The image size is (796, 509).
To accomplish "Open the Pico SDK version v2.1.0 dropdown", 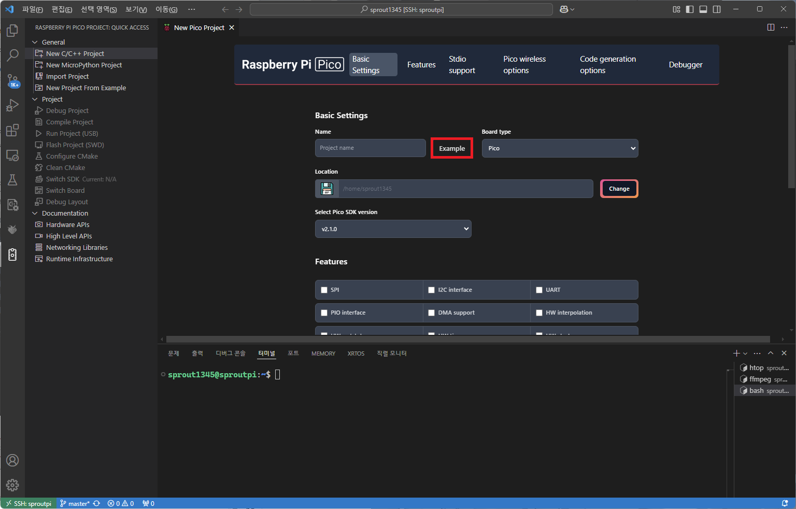I will [393, 229].
